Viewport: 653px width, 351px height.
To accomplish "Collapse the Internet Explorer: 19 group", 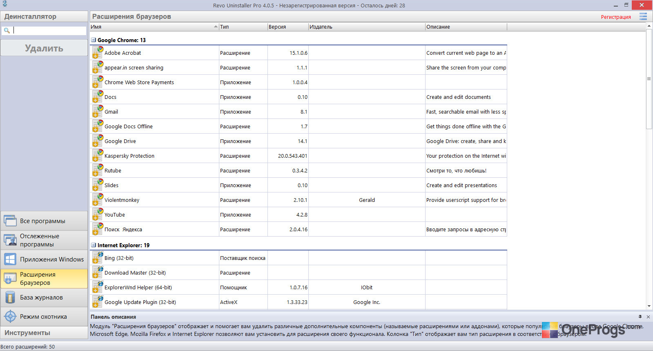I will pos(94,245).
